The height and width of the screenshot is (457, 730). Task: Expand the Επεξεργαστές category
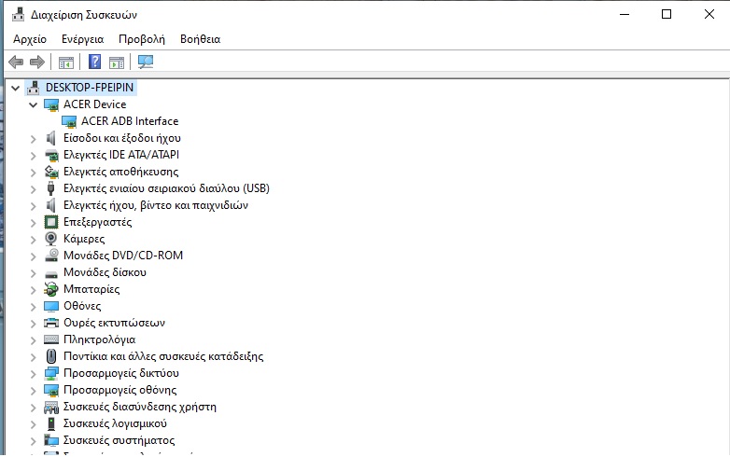click(x=34, y=222)
